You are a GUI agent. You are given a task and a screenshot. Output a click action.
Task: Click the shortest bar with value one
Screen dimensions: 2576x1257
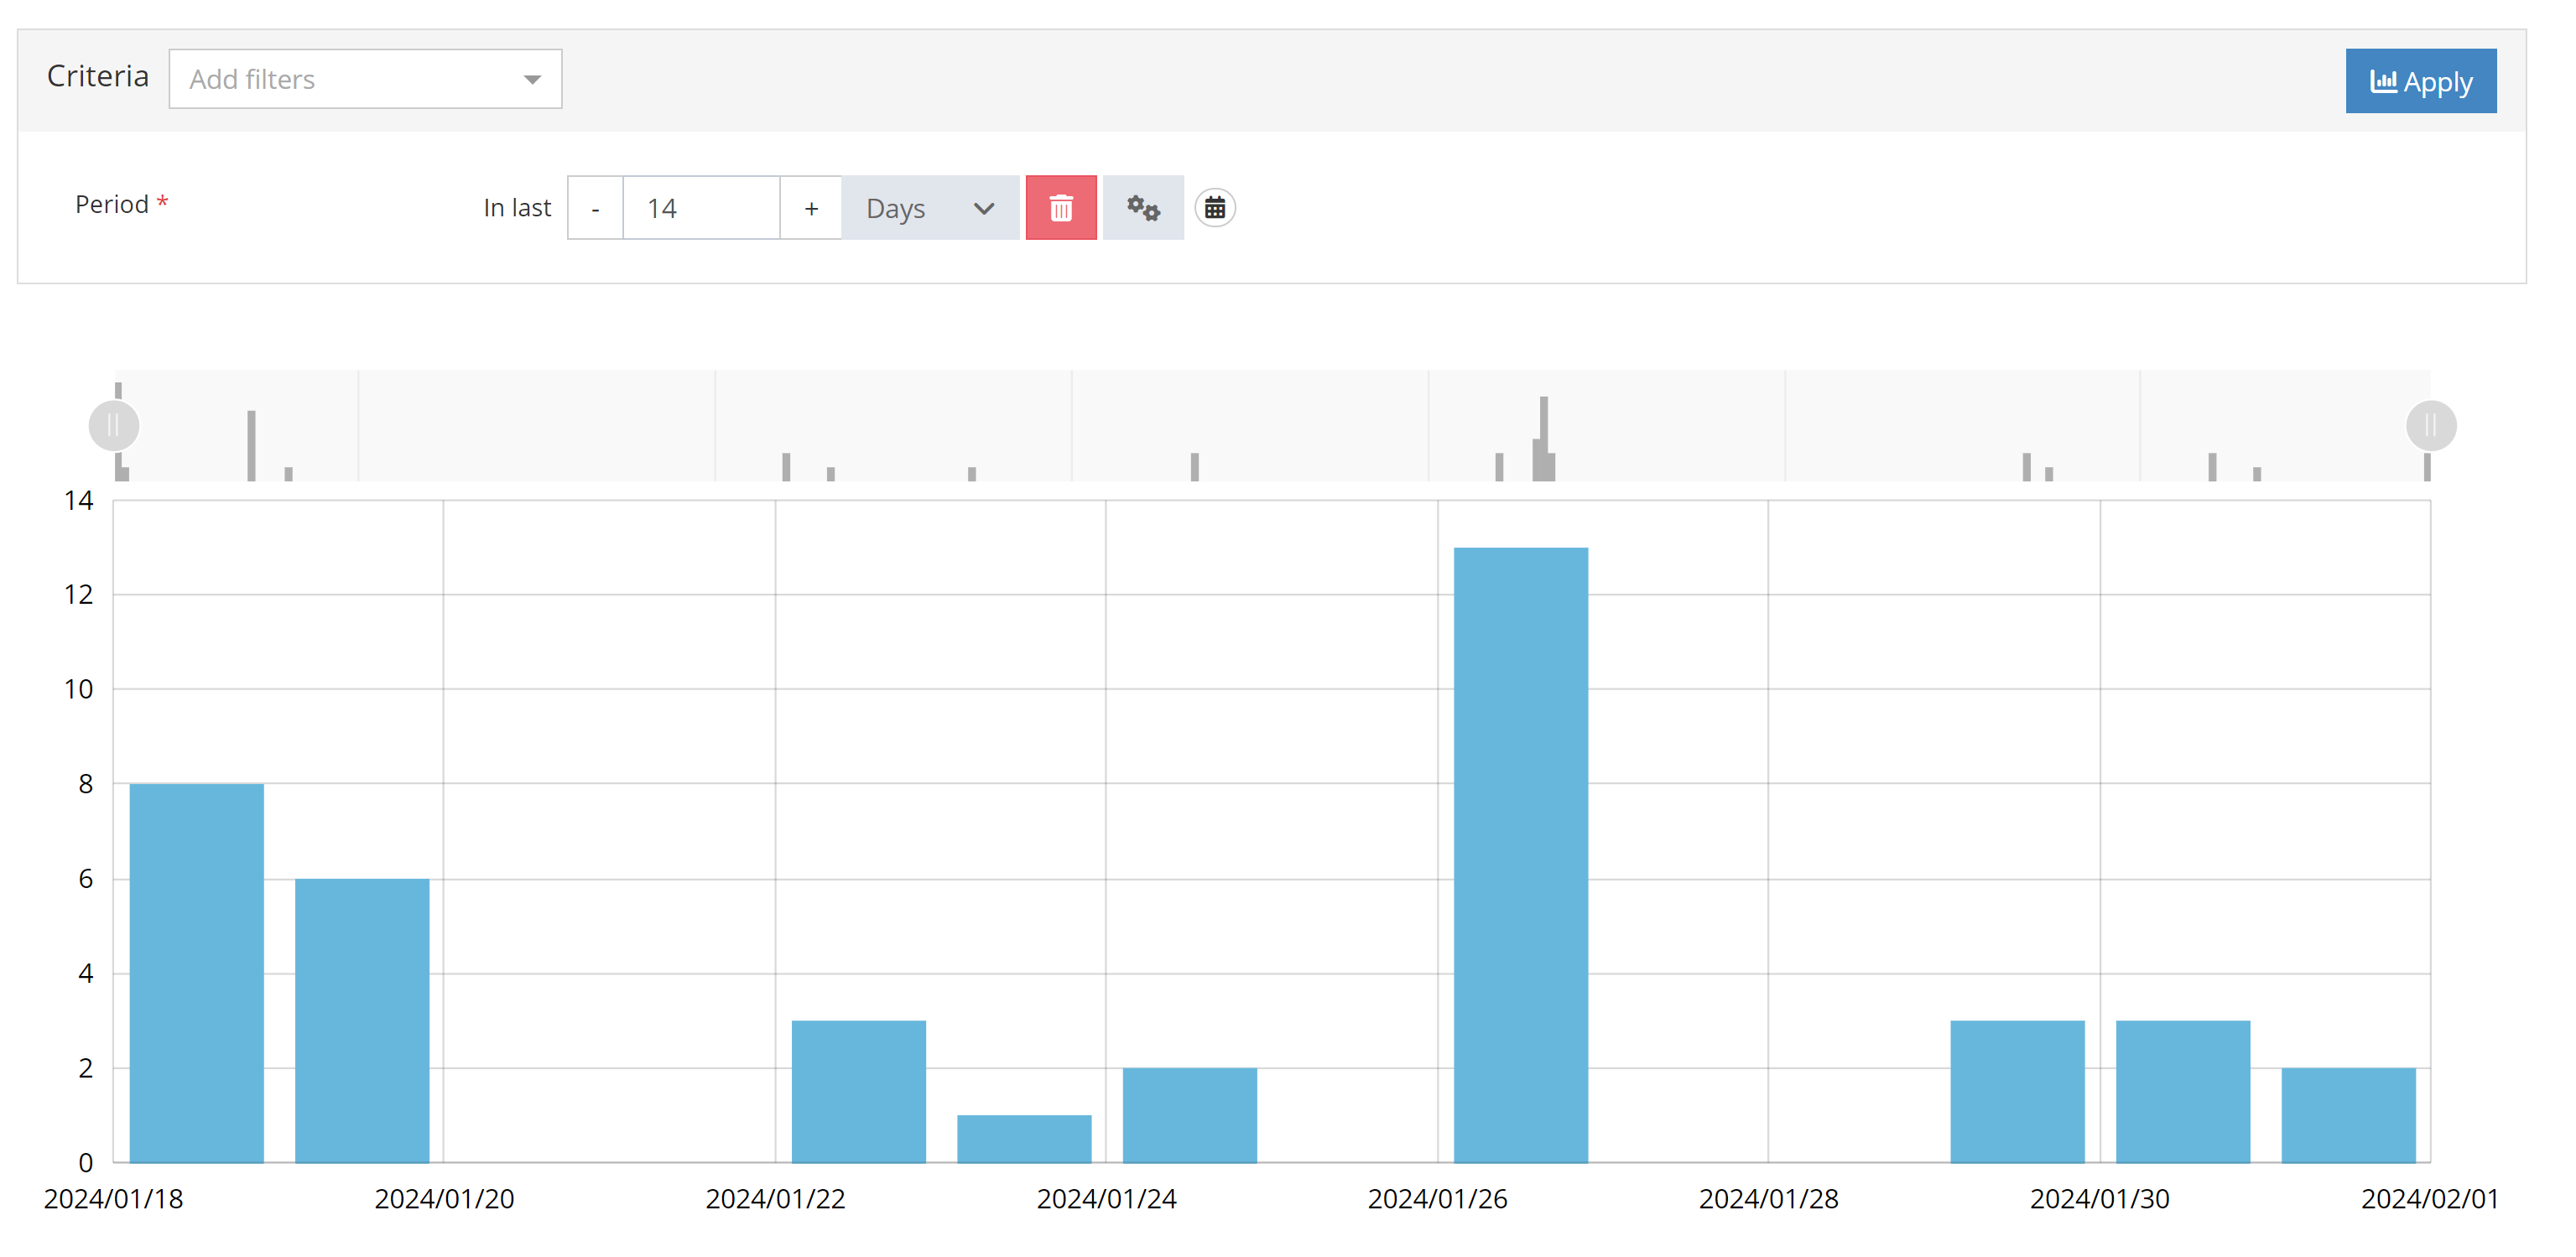(x=1023, y=1138)
